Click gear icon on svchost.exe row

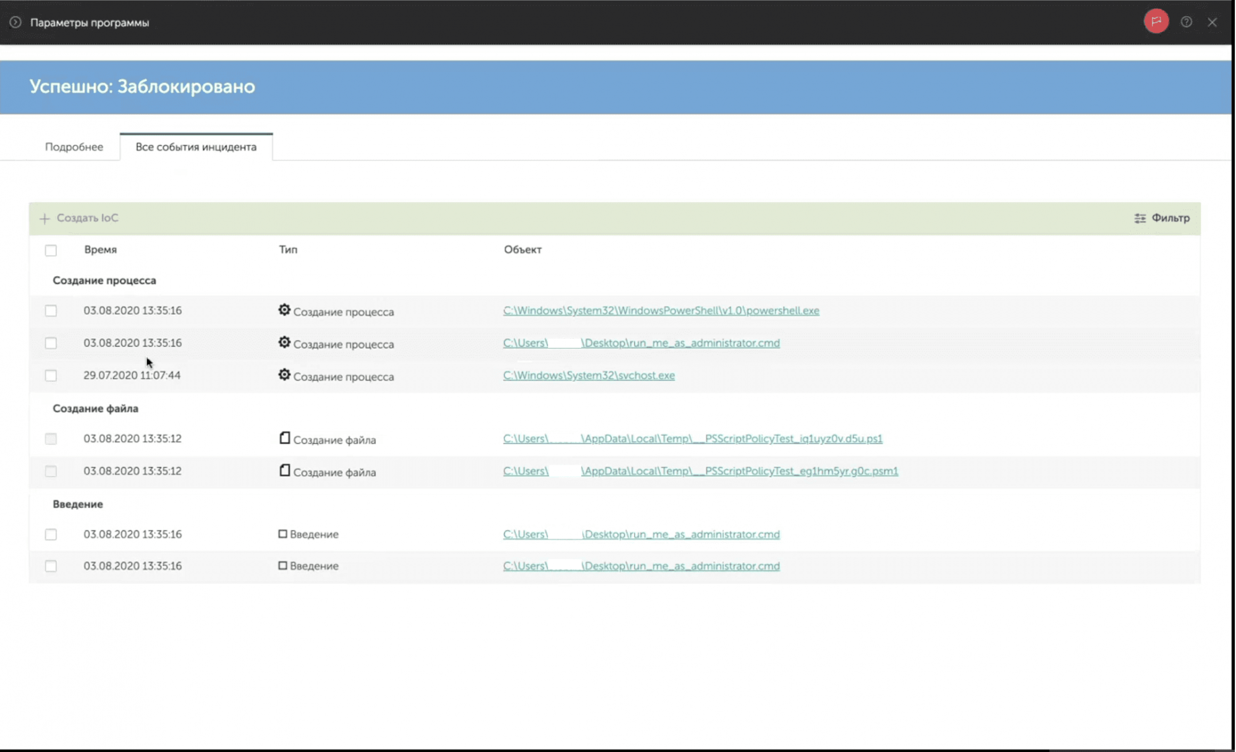pyautogui.click(x=284, y=375)
